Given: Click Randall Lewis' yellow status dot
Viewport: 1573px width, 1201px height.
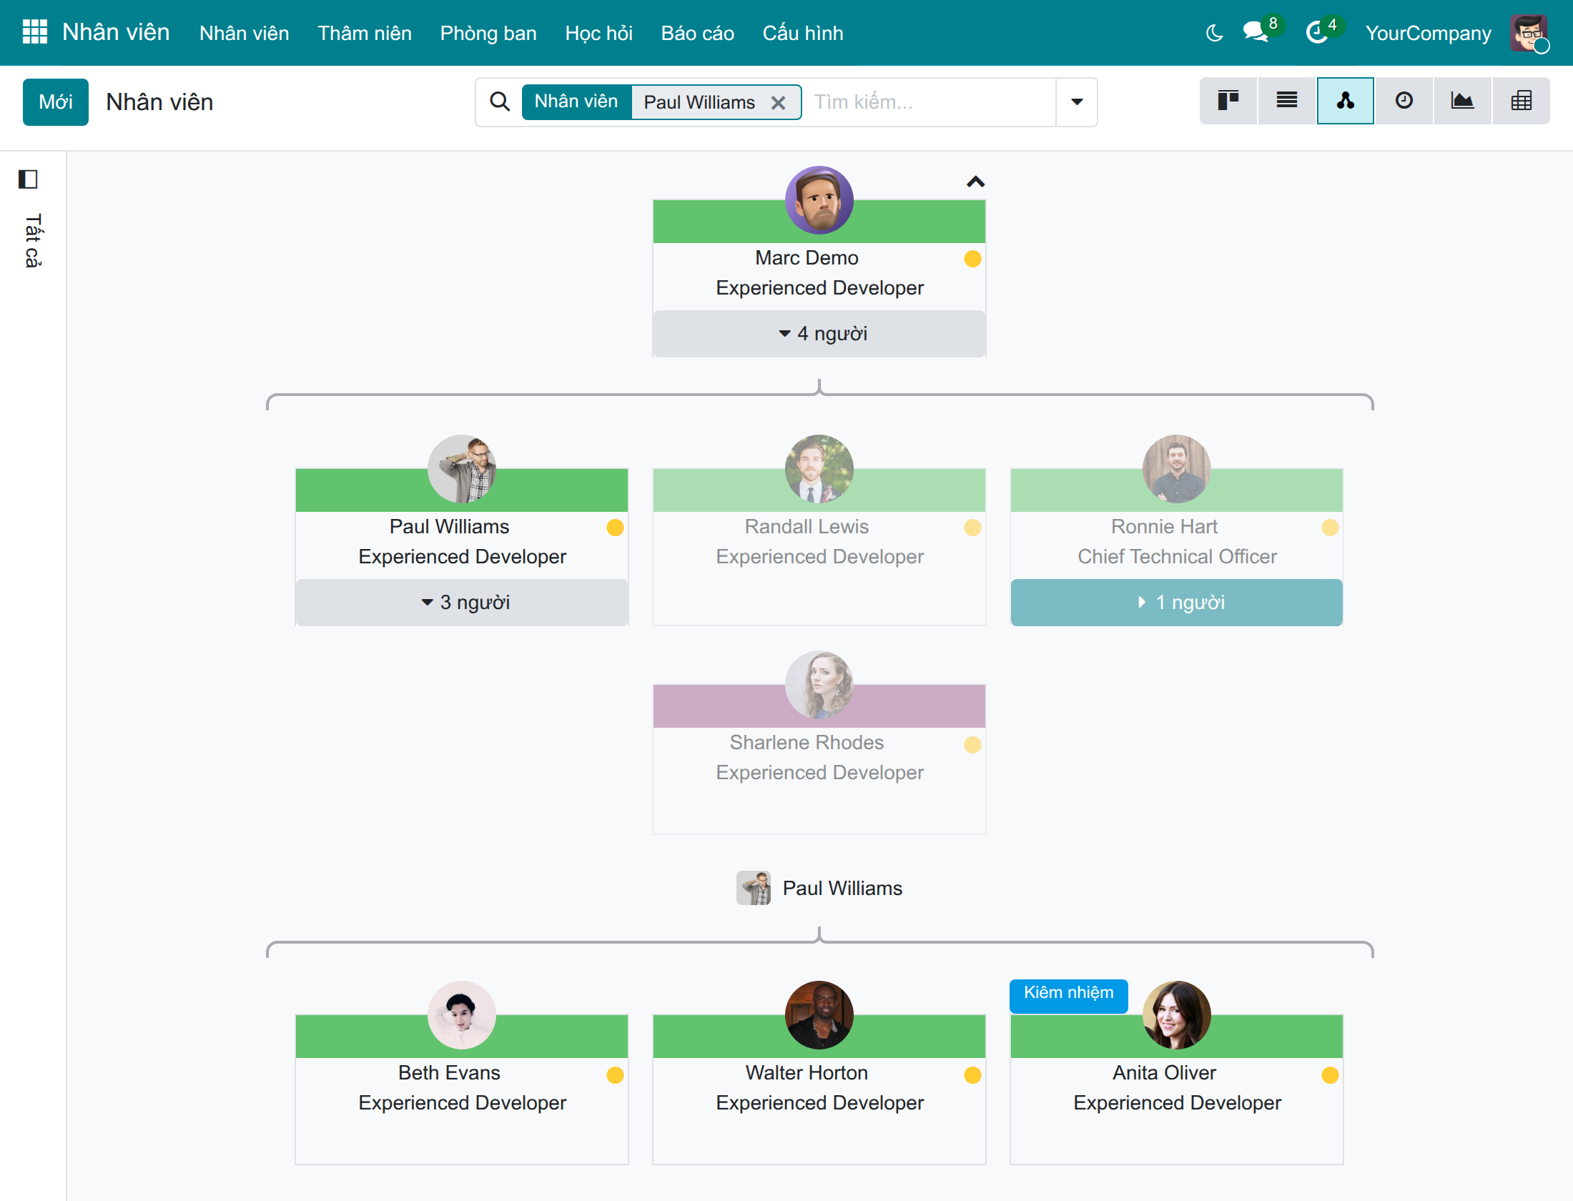Looking at the screenshot, I should (972, 528).
